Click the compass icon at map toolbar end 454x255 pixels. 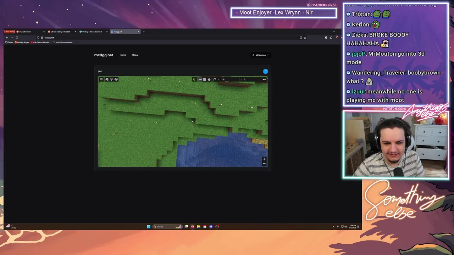(264, 79)
